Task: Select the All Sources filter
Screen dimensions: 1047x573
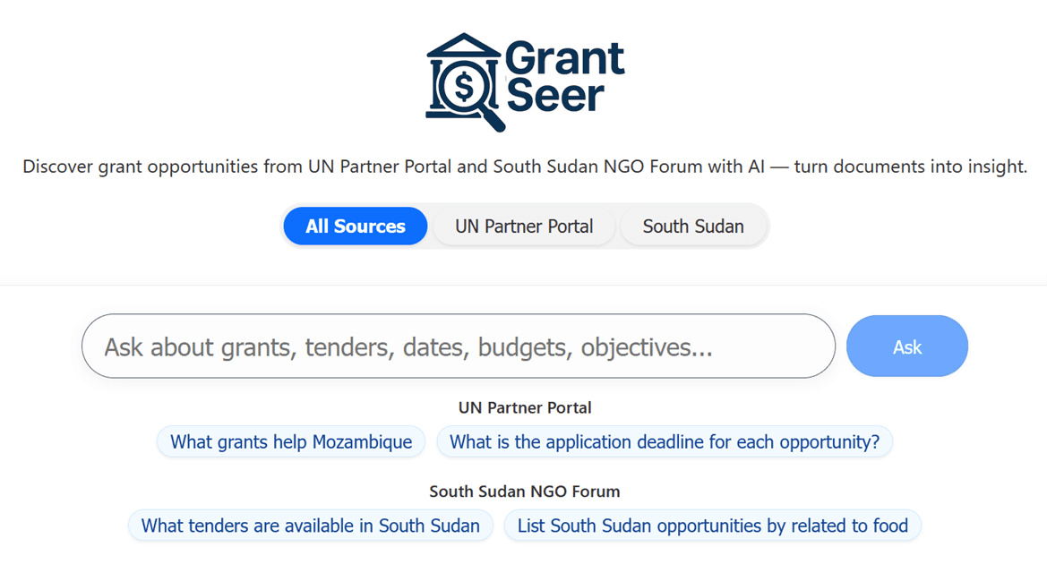Action: click(356, 227)
